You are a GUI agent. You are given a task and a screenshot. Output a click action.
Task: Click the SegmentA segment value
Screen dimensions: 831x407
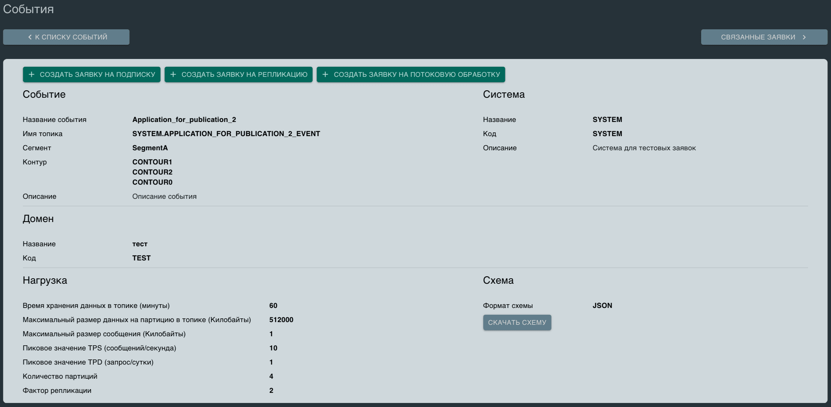click(150, 148)
